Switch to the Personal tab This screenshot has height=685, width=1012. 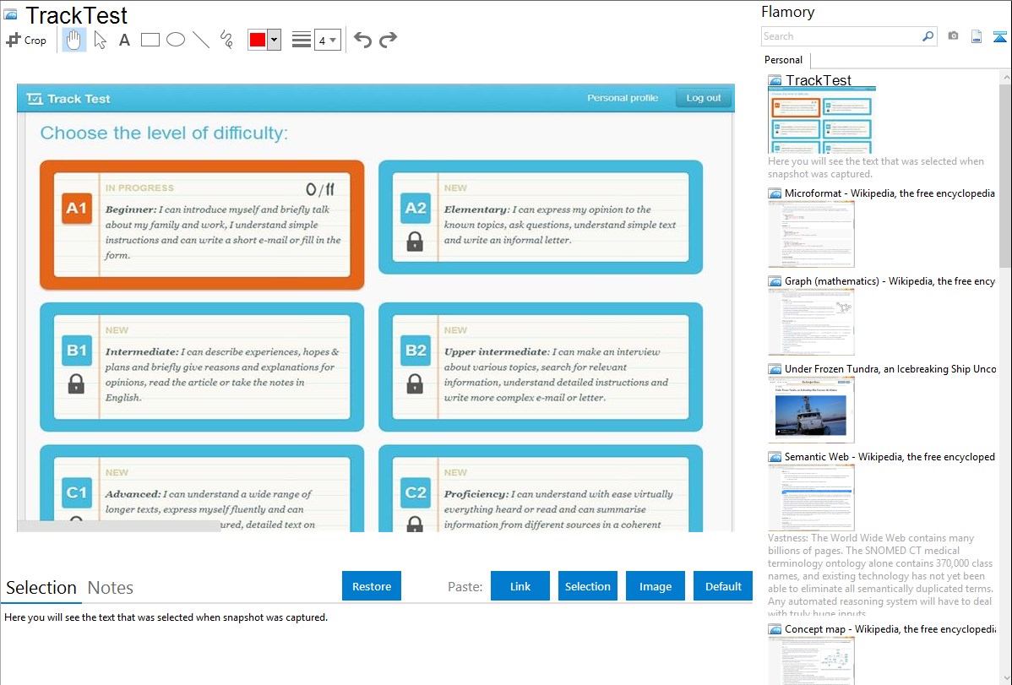784,60
